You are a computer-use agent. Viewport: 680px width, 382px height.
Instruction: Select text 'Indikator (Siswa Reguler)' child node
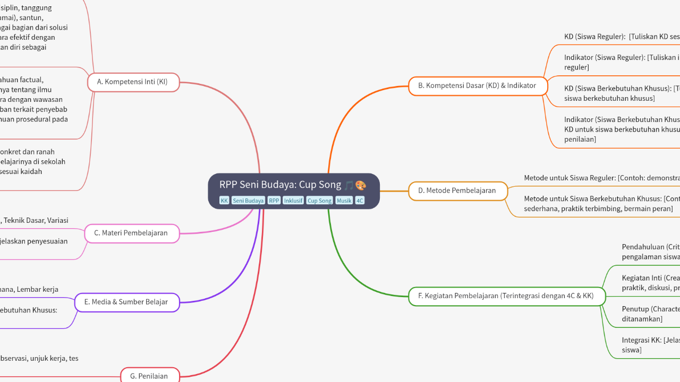pyautogui.click(x=622, y=62)
